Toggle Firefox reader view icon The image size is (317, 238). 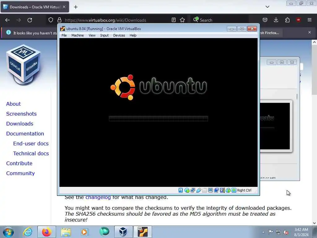pos(174,20)
